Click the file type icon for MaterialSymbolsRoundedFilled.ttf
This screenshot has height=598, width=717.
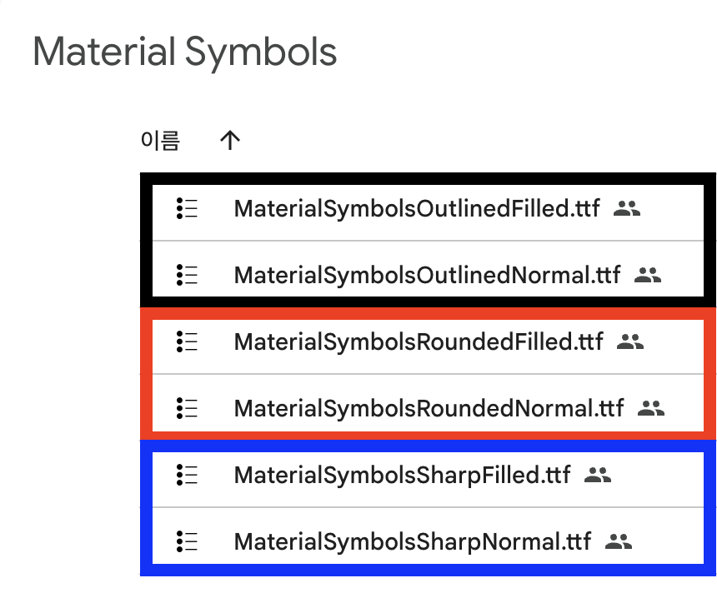[x=188, y=342]
